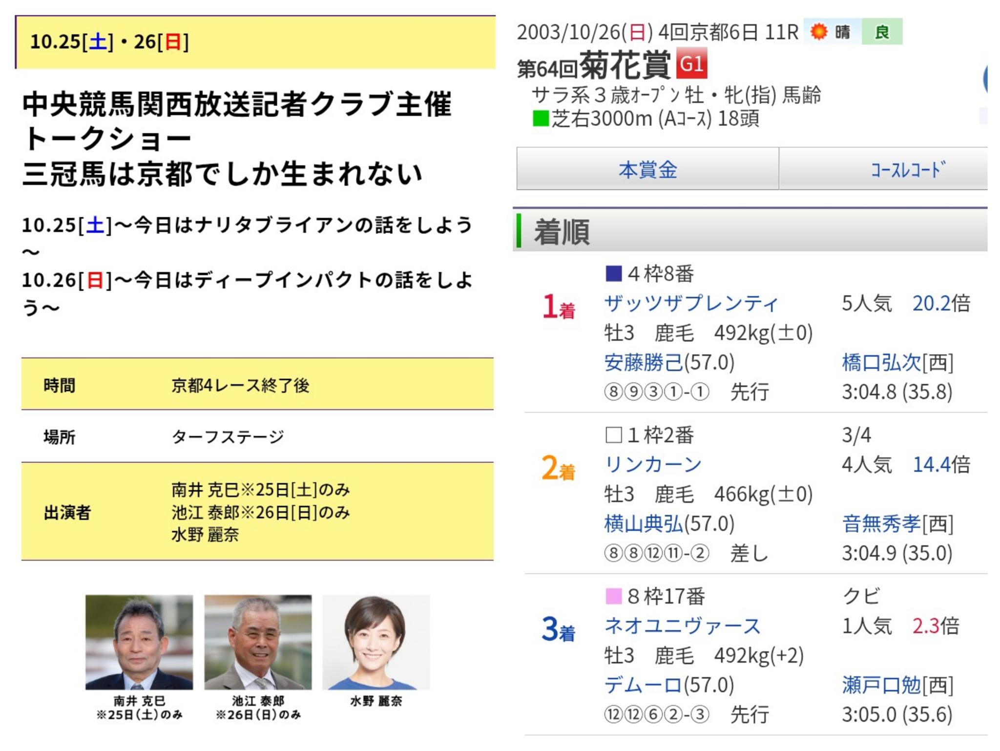Click the photo of 水野 麗奈
This screenshot has height=751, width=1000.
[376, 642]
